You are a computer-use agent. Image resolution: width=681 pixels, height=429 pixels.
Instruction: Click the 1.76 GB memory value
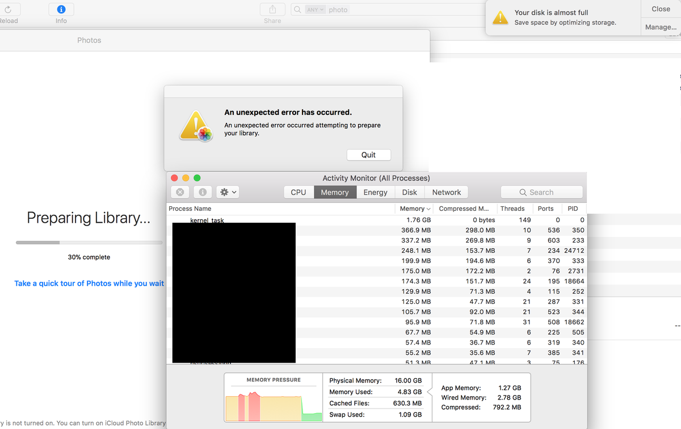(418, 220)
